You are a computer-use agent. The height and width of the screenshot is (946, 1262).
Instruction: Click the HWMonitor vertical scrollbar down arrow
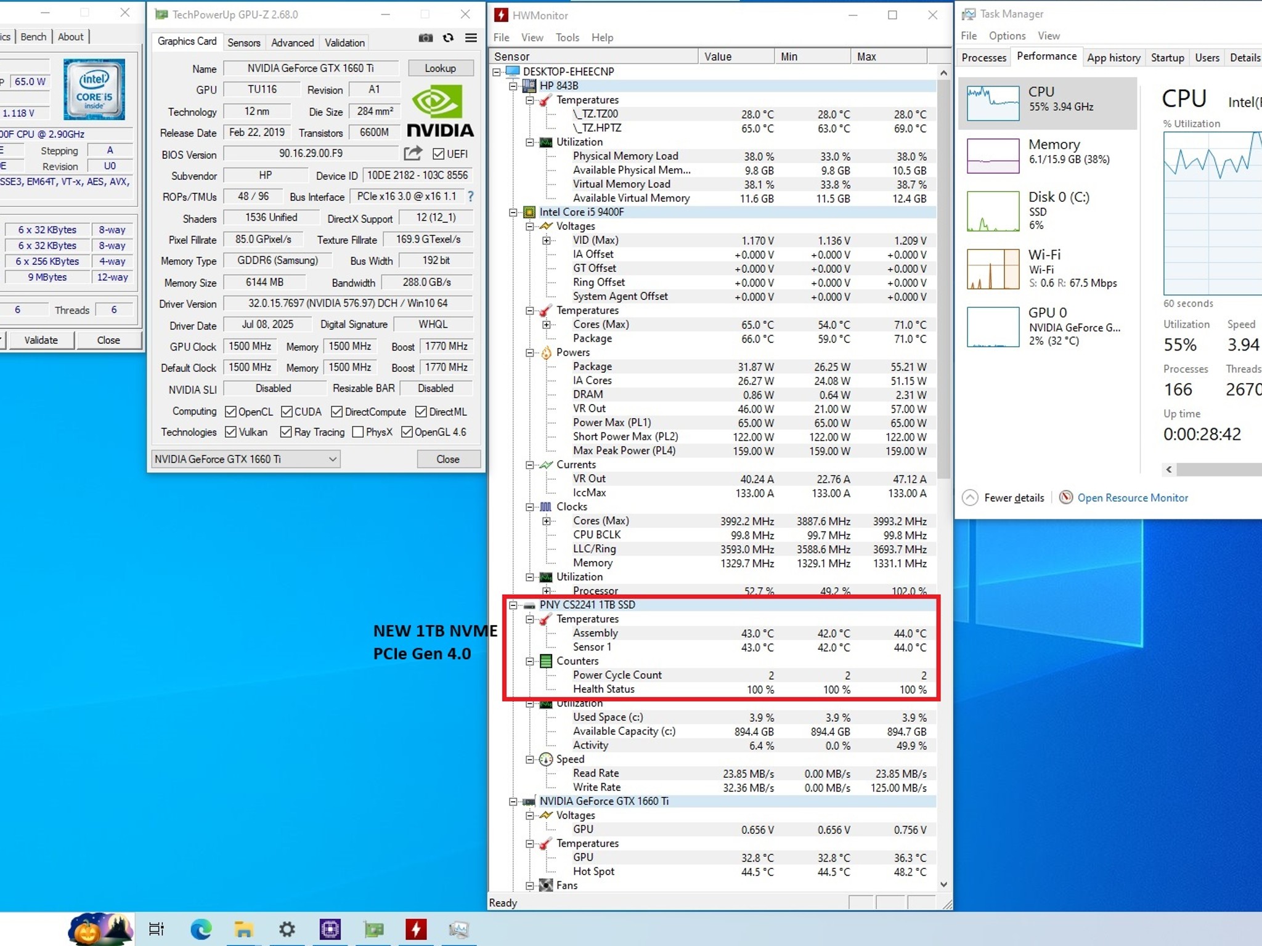coord(943,885)
